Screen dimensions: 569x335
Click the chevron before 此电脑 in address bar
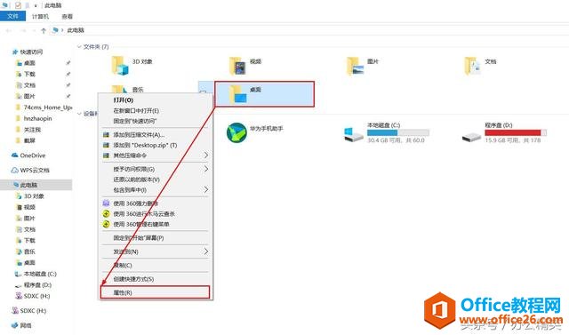(x=62, y=30)
